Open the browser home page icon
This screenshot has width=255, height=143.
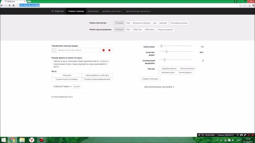[14, 5]
